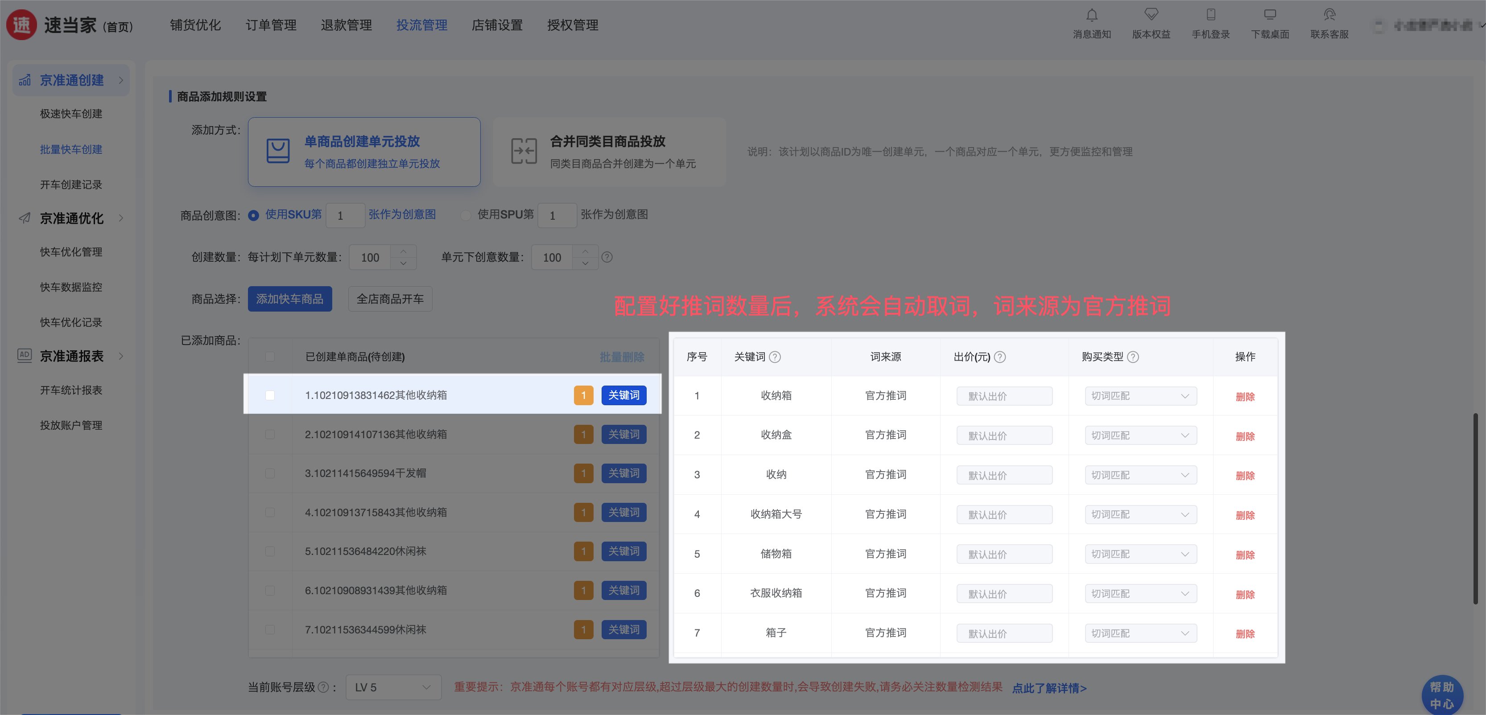This screenshot has width=1486, height=715.
Task: Go to 快车数据监控 sidebar item
Action: click(x=71, y=287)
